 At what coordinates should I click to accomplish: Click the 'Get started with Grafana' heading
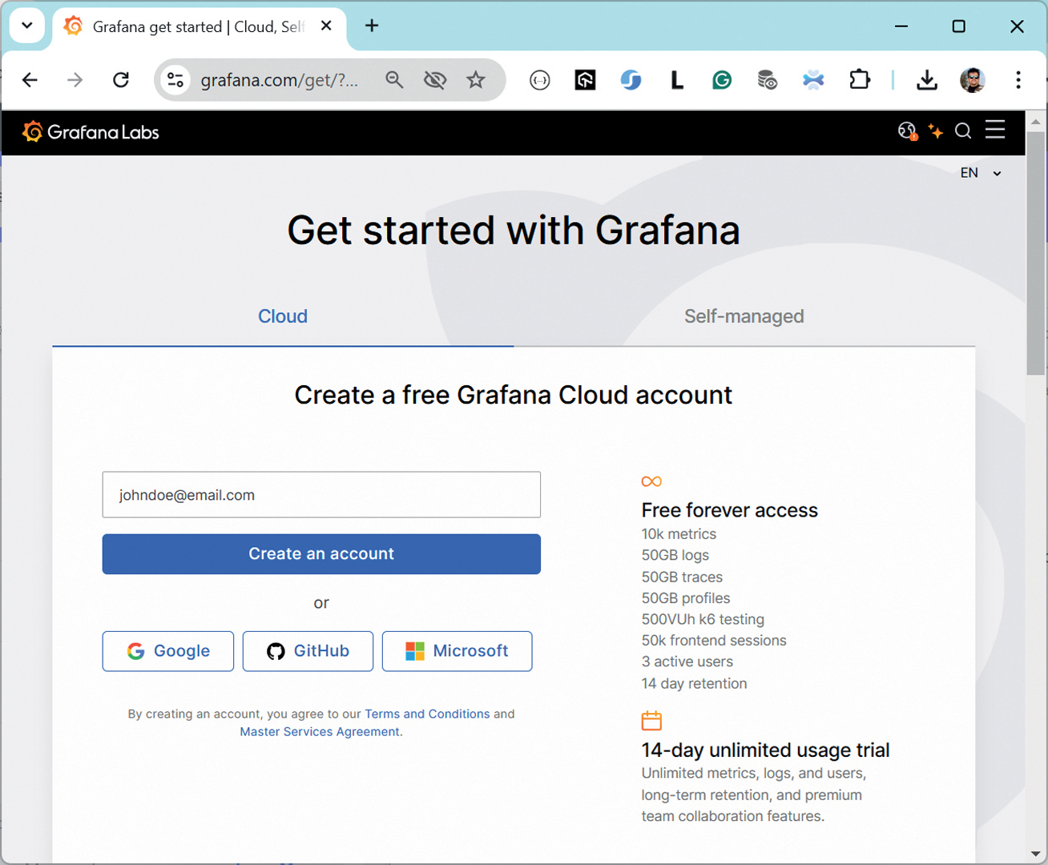pyautogui.click(x=514, y=231)
